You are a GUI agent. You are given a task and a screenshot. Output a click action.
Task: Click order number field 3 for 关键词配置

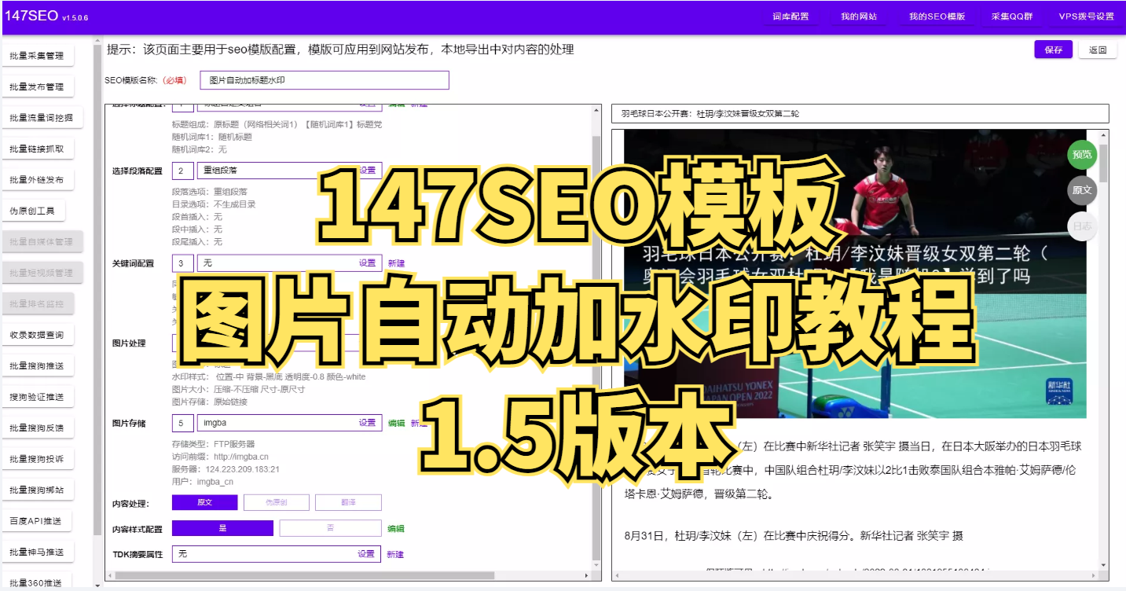pyautogui.click(x=182, y=263)
